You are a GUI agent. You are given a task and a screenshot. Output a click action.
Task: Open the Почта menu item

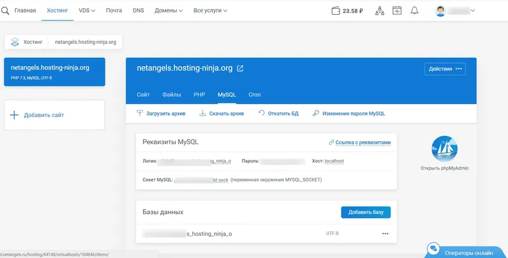114,10
